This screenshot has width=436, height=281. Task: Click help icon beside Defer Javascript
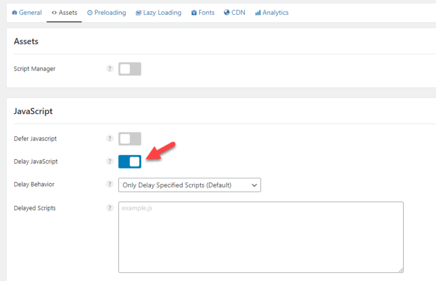(x=110, y=138)
